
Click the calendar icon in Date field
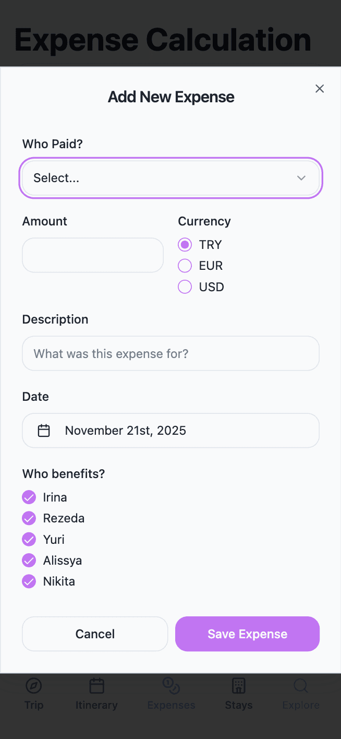click(44, 431)
